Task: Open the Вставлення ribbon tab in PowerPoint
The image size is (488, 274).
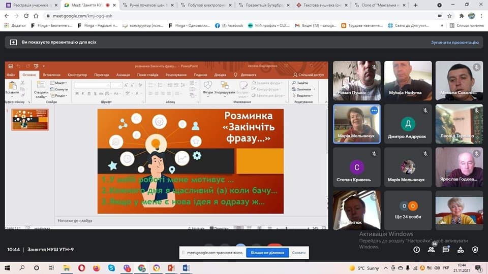Action: coord(51,75)
